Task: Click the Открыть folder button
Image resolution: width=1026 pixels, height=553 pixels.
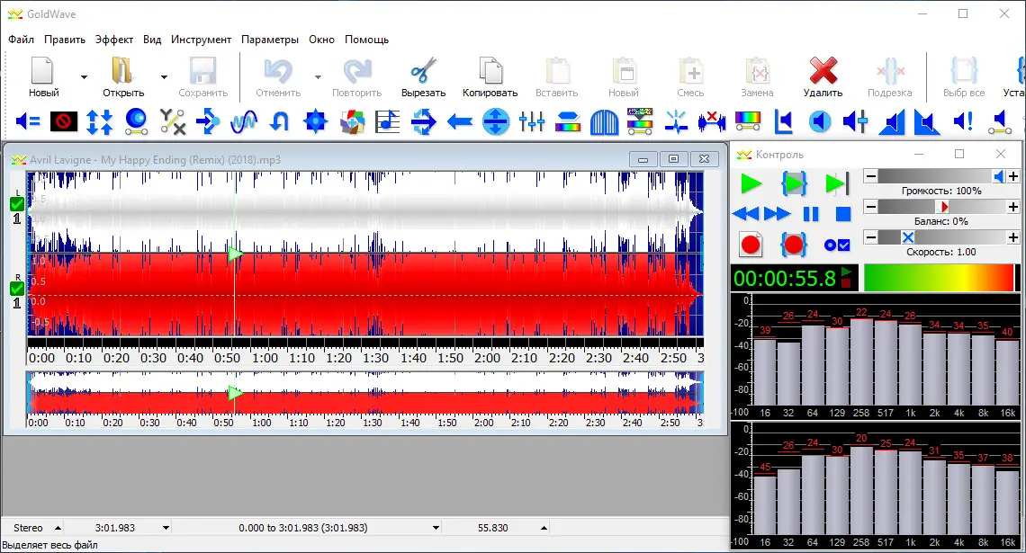Action: point(122,72)
